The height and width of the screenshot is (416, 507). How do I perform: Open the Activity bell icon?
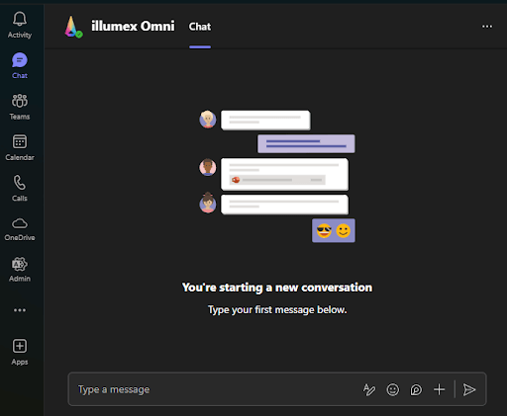tap(20, 19)
